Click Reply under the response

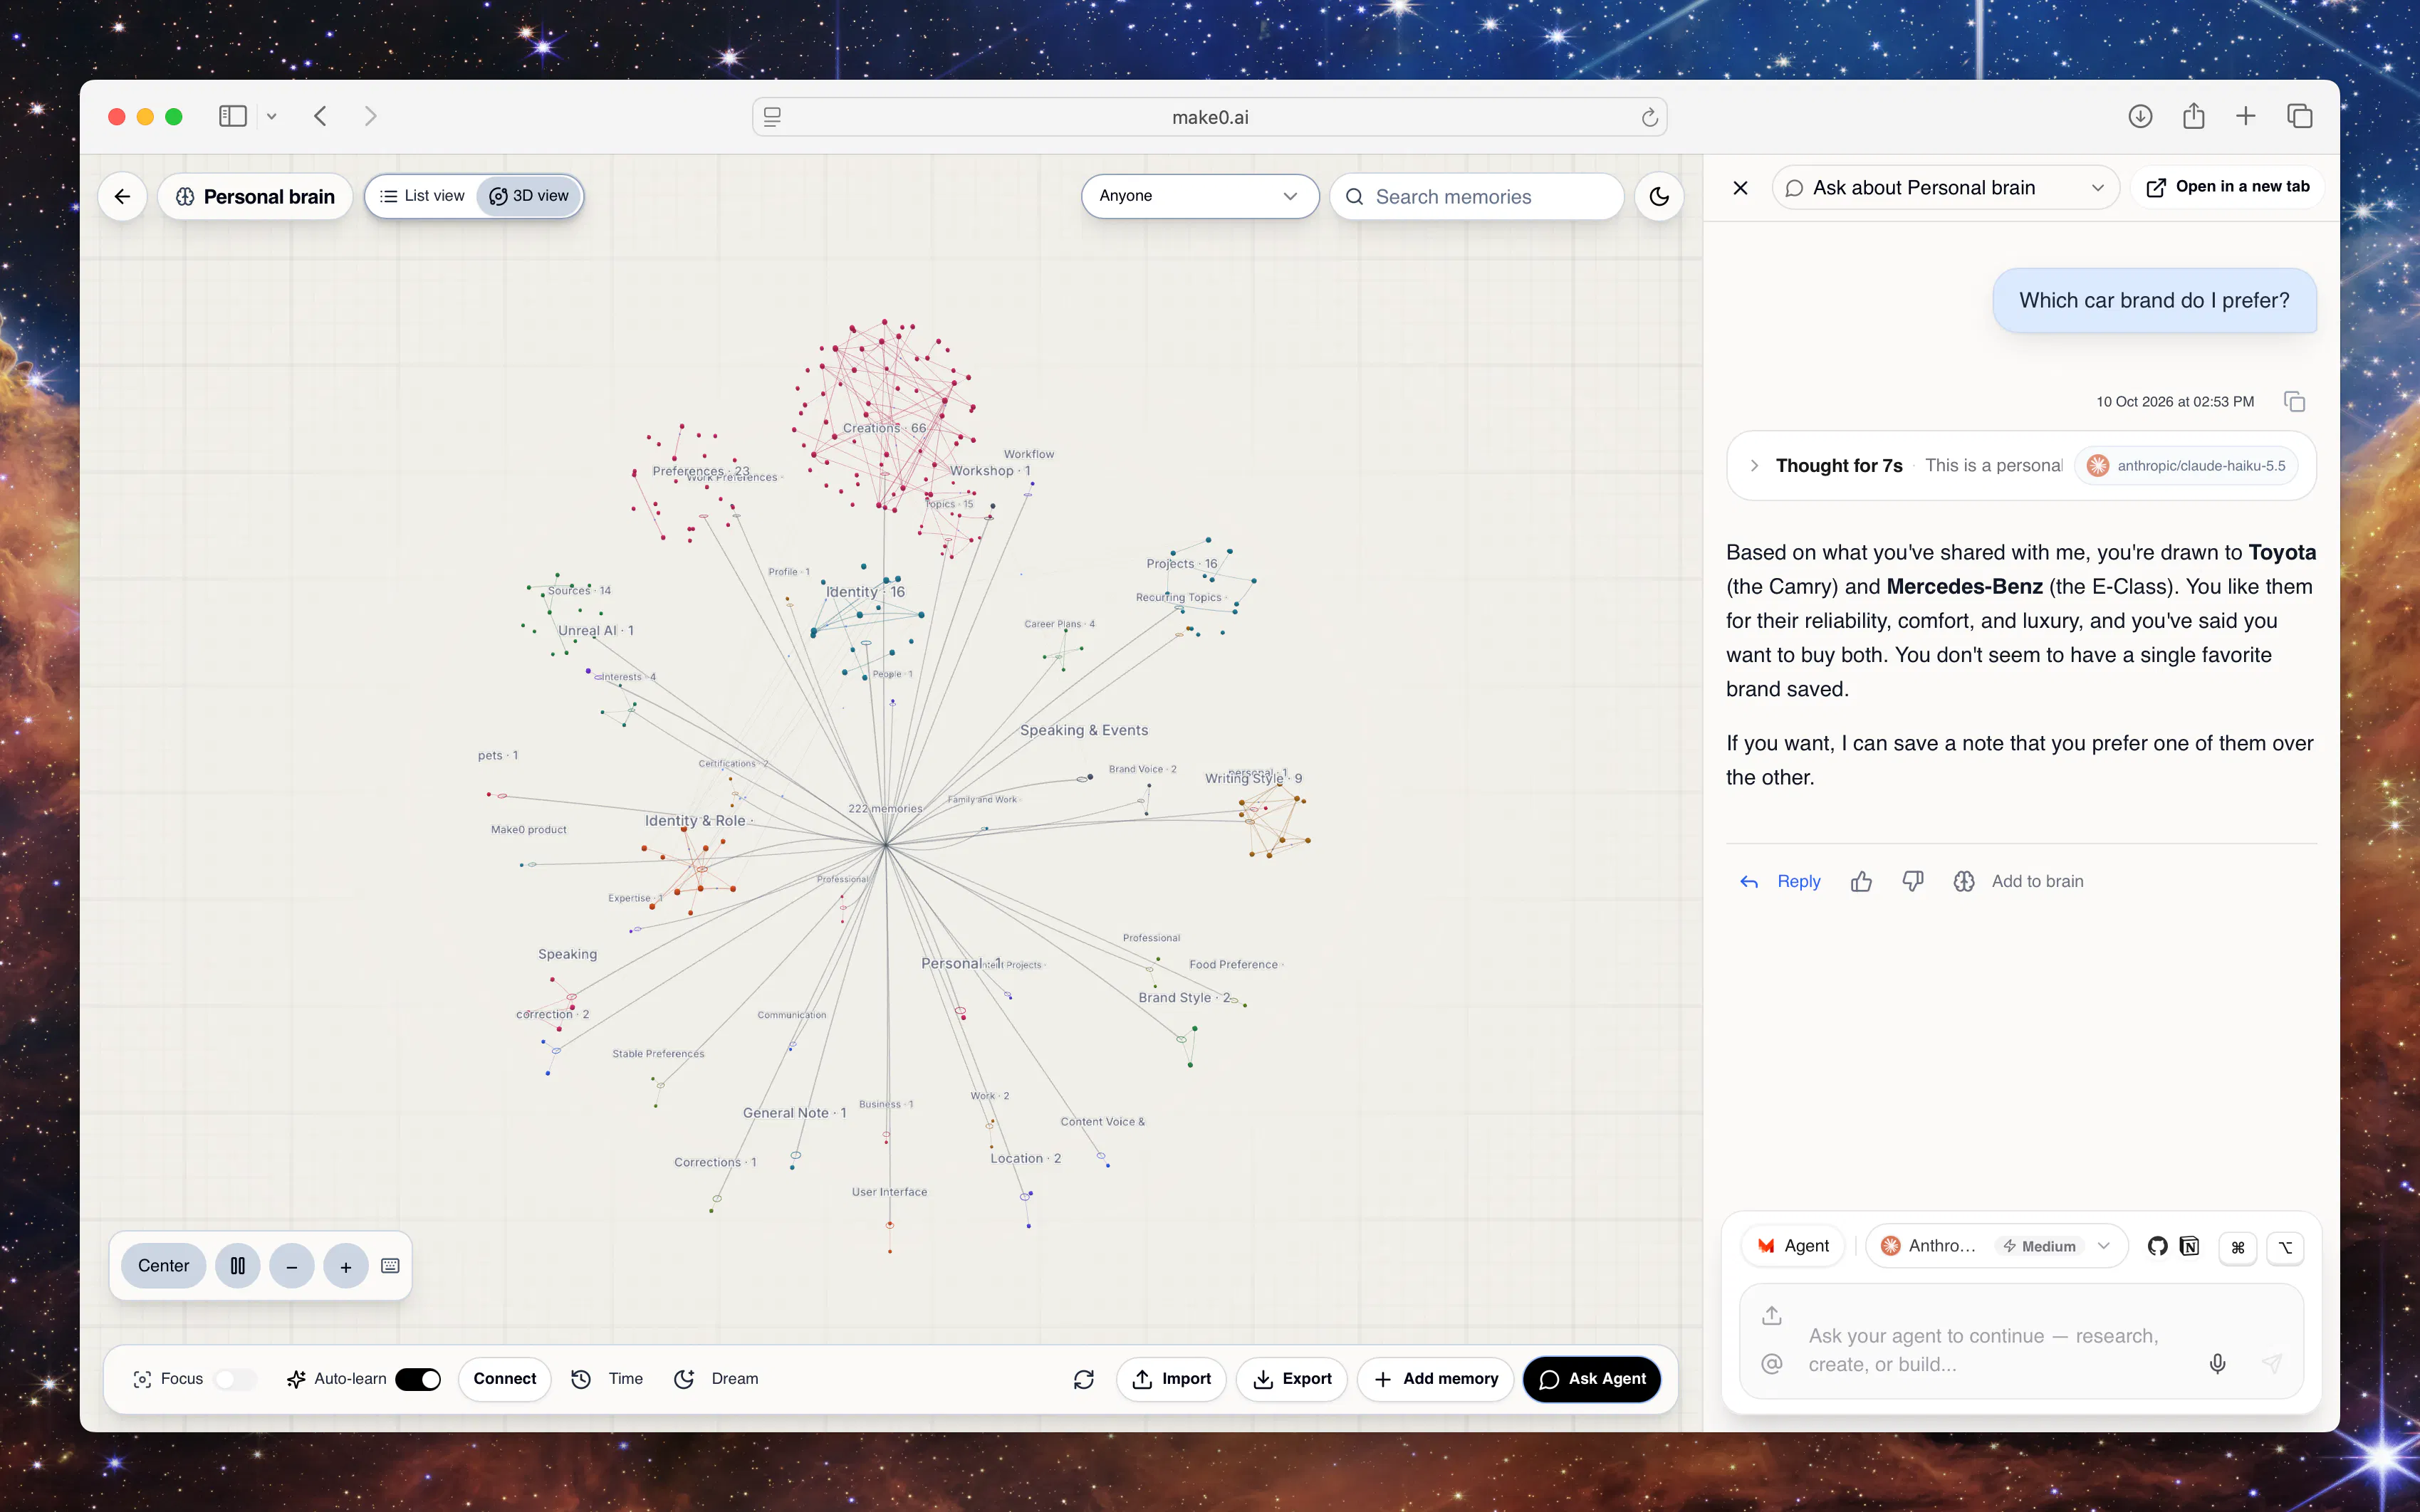(1780, 881)
